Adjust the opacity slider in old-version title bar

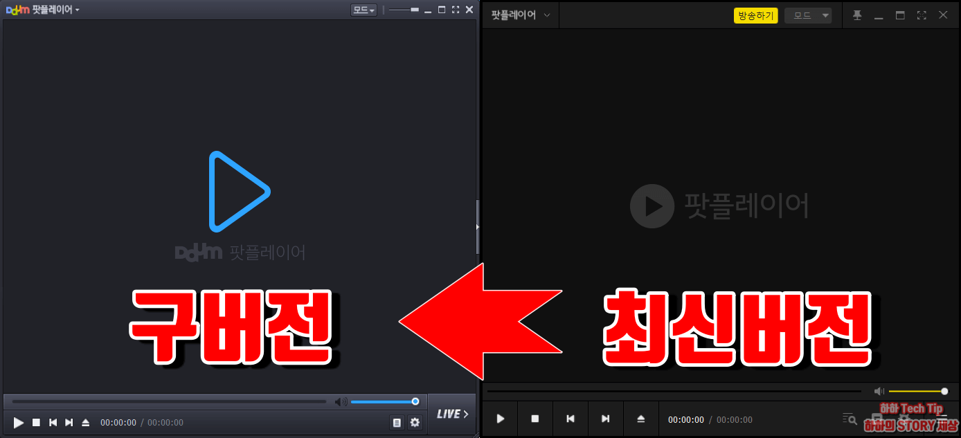point(404,10)
